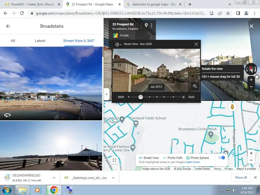Open the browser side panel
The width and height of the screenshot is (260, 195).
(x=238, y=13)
